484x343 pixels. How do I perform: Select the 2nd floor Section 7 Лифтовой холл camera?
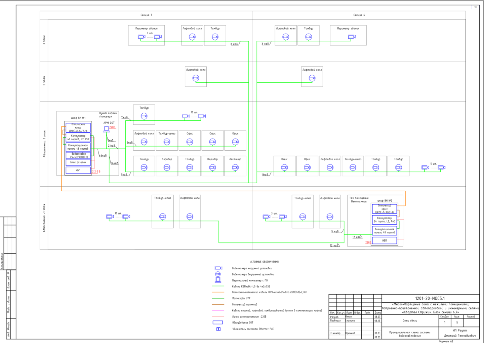pos(196,78)
